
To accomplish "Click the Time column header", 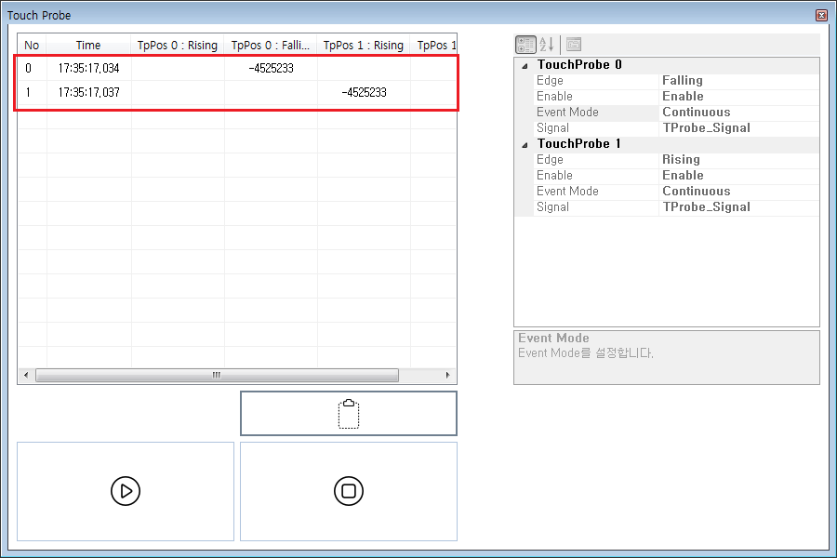I will point(88,46).
